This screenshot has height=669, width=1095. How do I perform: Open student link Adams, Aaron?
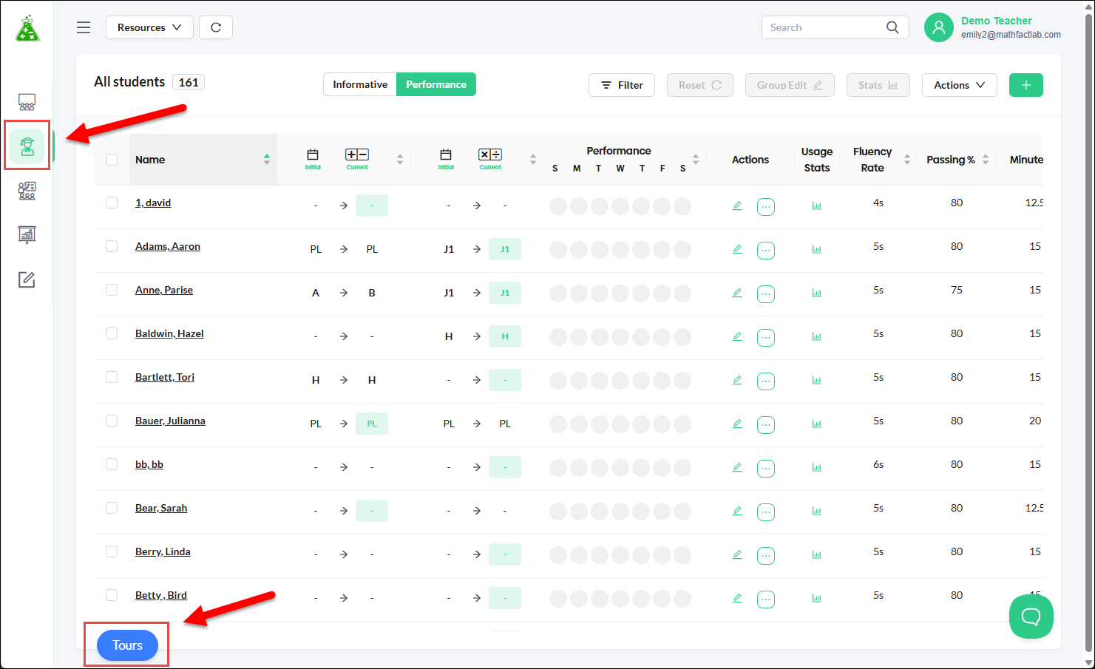[168, 246]
